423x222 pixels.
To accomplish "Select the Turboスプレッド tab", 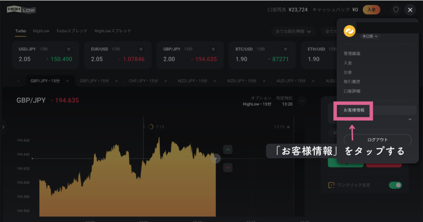I will pos(71,31).
